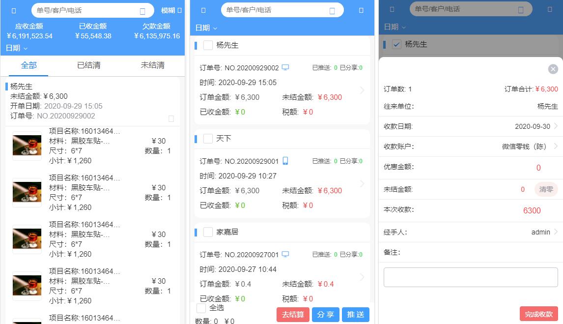The image size is (563, 324).
Task: Close the payment popup with the X icon
Action: 553,69
